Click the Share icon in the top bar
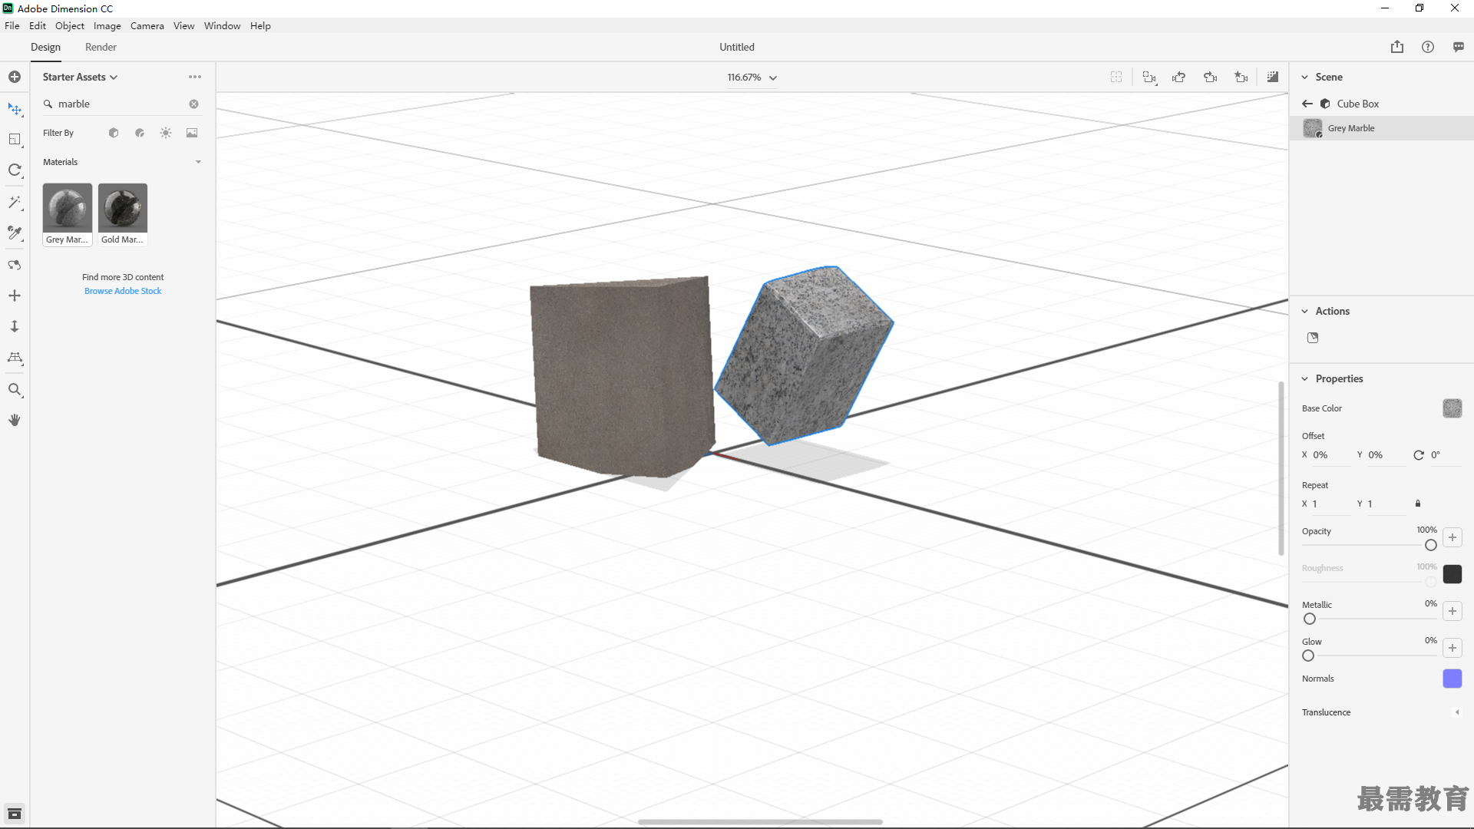The width and height of the screenshot is (1474, 829). pos(1397,47)
